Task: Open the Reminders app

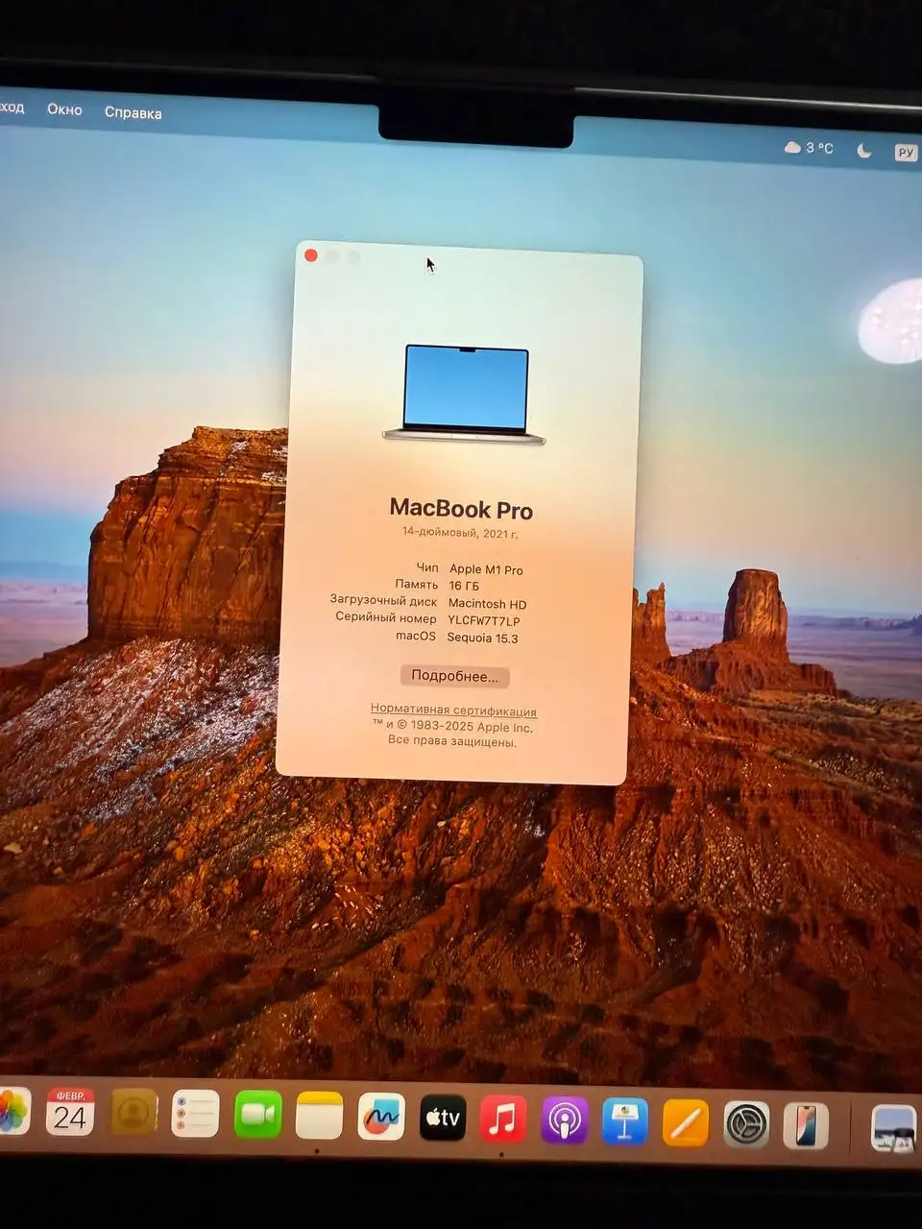Action: coord(194,1117)
